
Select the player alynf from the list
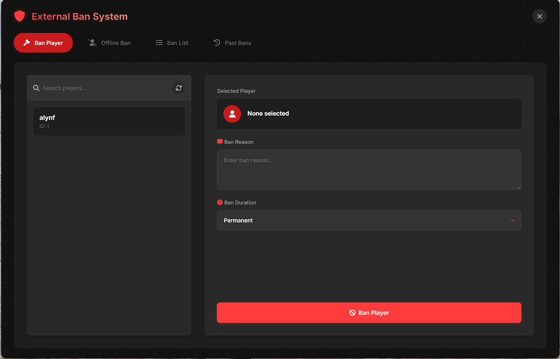coord(108,121)
